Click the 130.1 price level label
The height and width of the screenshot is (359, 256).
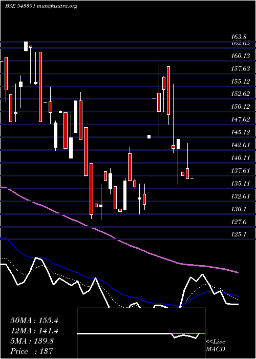click(239, 209)
